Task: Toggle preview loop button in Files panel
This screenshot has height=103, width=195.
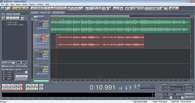Action: tap(13, 63)
